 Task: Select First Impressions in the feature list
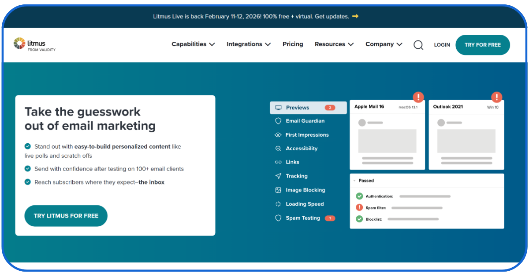[x=307, y=135]
